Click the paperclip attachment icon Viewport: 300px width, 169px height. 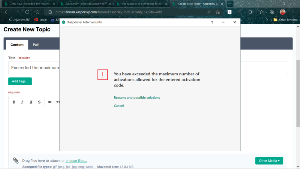click(16, 160)
